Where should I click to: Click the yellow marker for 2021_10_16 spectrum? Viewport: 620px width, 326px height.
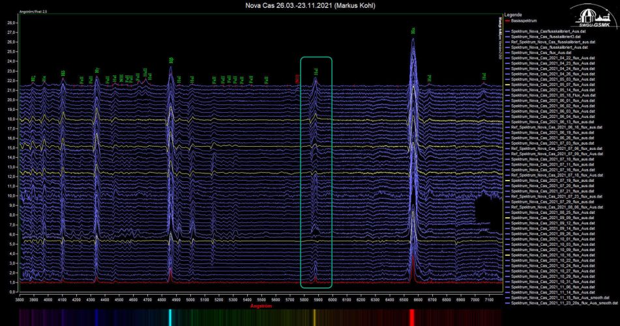[x=507, y=255]
